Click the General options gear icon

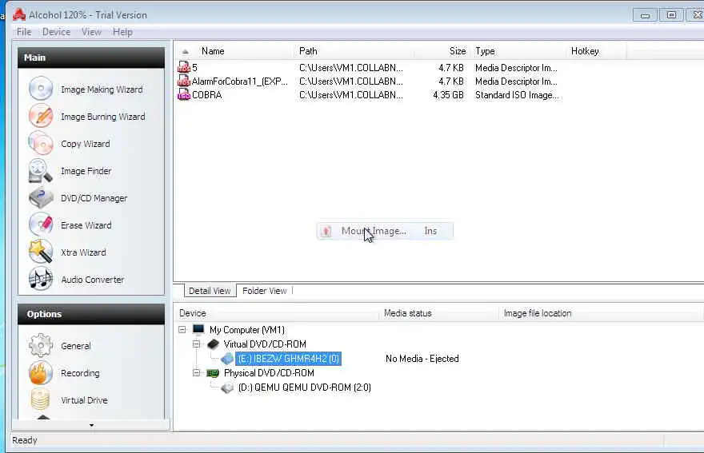[41, 345]
